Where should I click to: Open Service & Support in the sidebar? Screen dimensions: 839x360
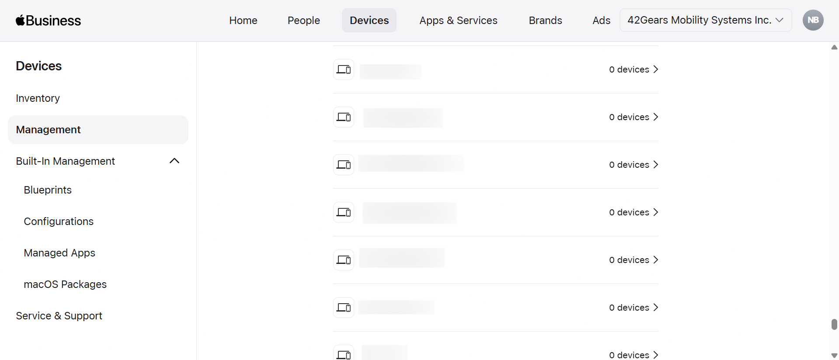pos(59,316)
